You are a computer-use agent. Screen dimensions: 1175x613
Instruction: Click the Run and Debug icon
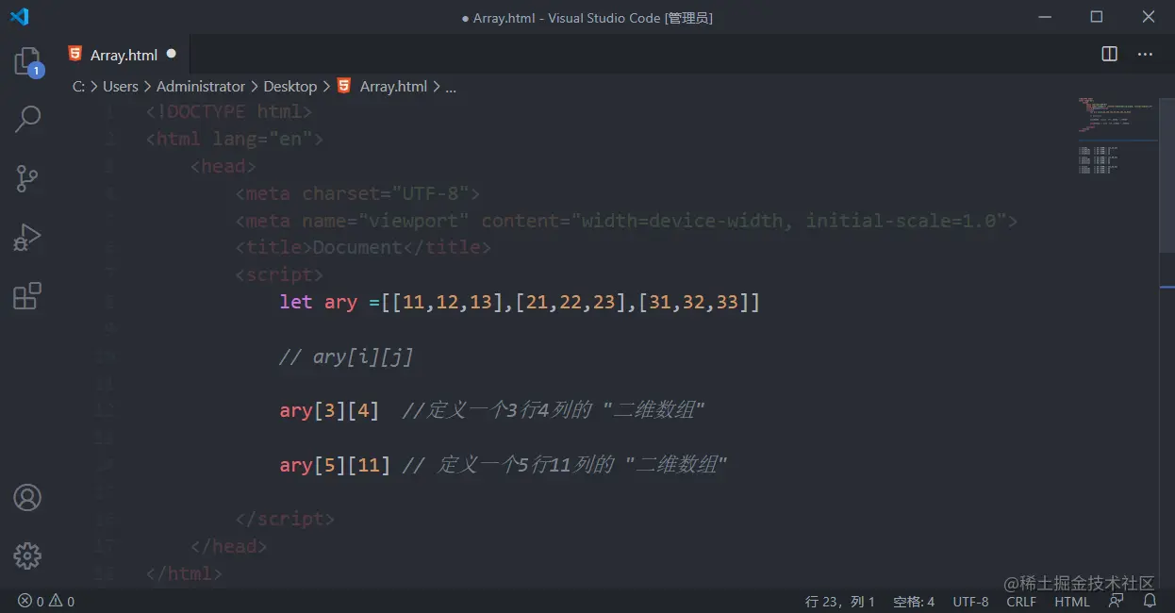pyautogui.click(x=26, y=237)
